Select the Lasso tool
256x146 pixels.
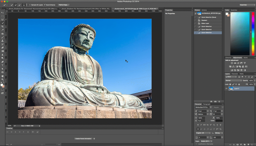click(3, 20)
